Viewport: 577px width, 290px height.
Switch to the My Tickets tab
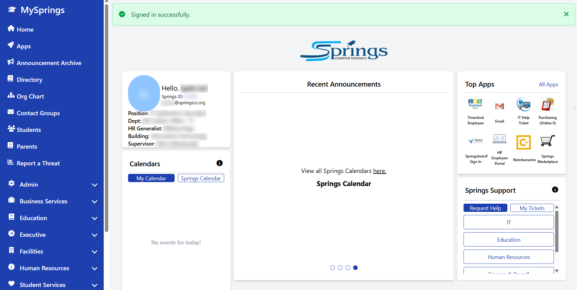pyautogui.click(x=532, y=208)
